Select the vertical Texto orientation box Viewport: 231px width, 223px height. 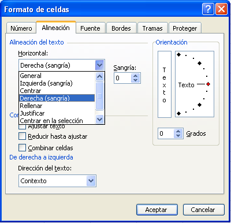165,84
